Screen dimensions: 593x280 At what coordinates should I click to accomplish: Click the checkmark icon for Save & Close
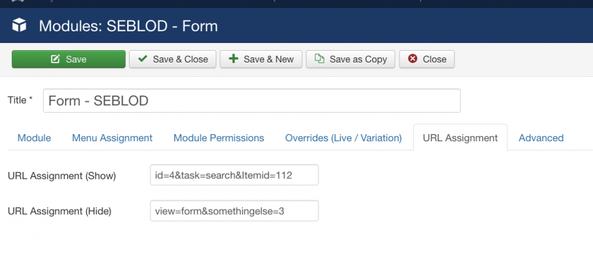point(143,59)
